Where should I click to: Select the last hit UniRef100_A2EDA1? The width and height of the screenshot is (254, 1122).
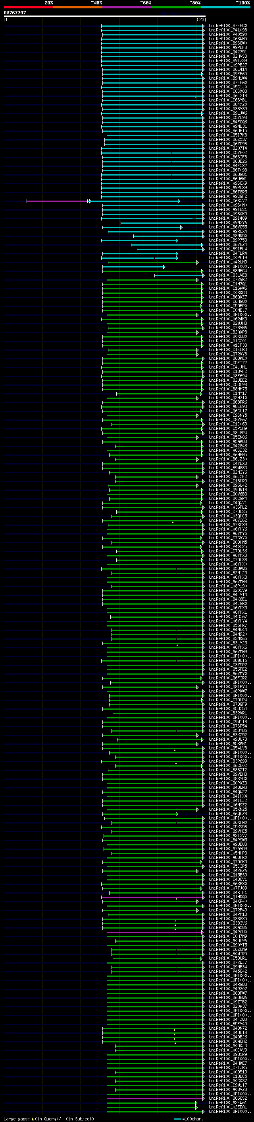228,1107
